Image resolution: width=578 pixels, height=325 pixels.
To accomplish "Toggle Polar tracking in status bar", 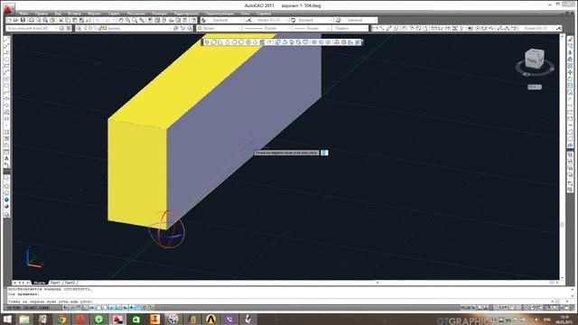I will (92, 307).
